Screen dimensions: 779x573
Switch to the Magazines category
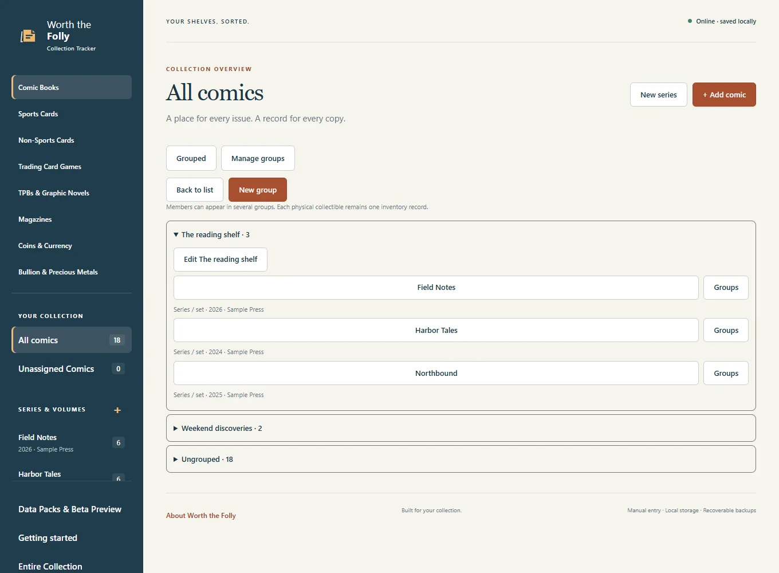click(x=72, y=219)
